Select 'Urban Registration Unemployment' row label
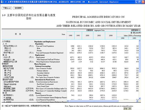Viewport: 145px width, 110px height. point(48,62)
